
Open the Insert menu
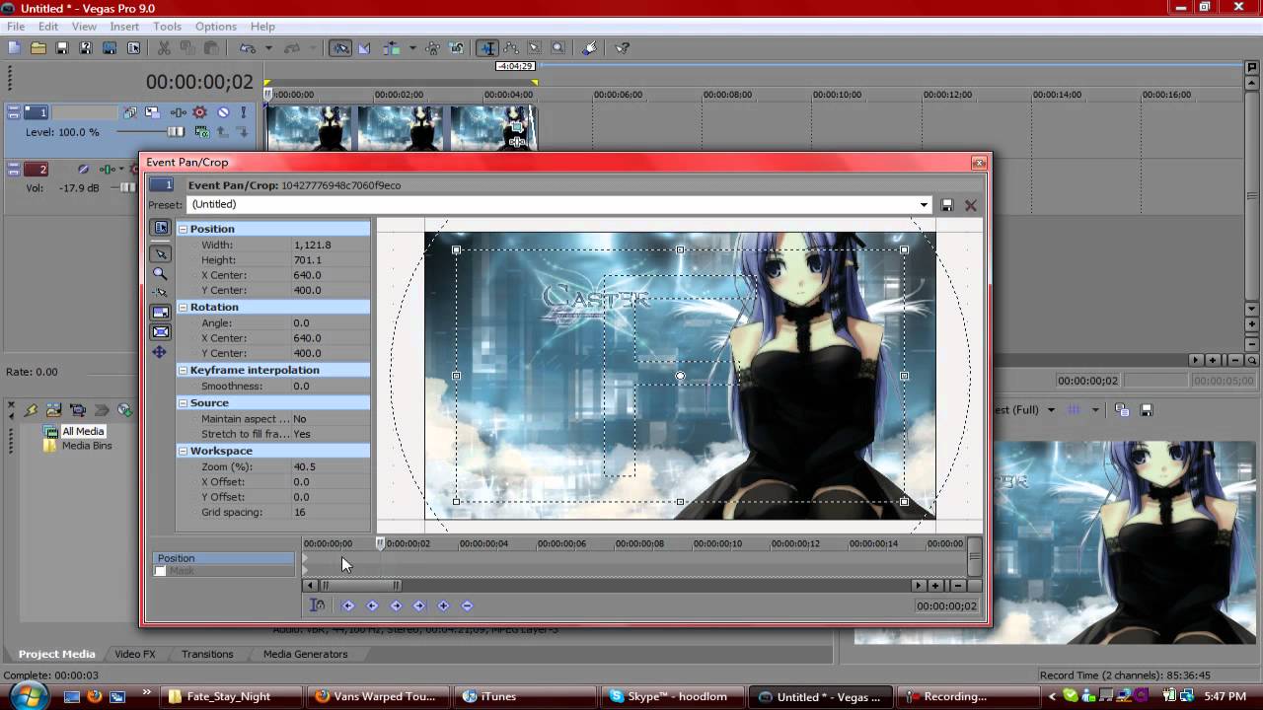[x=124, y=27]
